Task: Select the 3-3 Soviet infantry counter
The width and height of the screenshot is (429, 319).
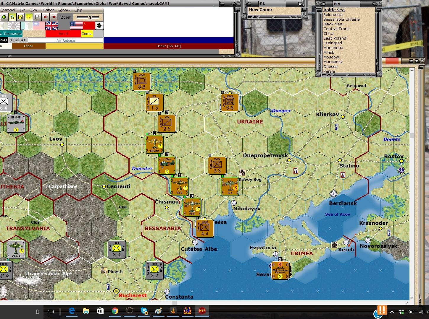Action: pos(217,165)
